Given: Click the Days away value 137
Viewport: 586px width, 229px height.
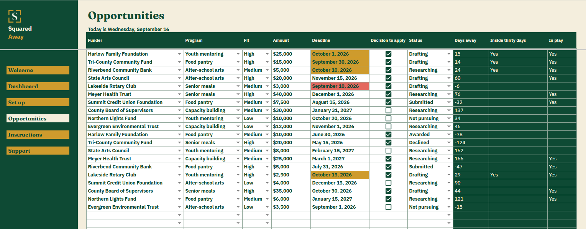Looking at the screenshot, I should click(471, 110).
